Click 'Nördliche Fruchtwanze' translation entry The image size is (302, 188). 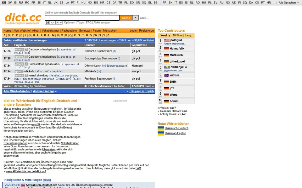98,51
